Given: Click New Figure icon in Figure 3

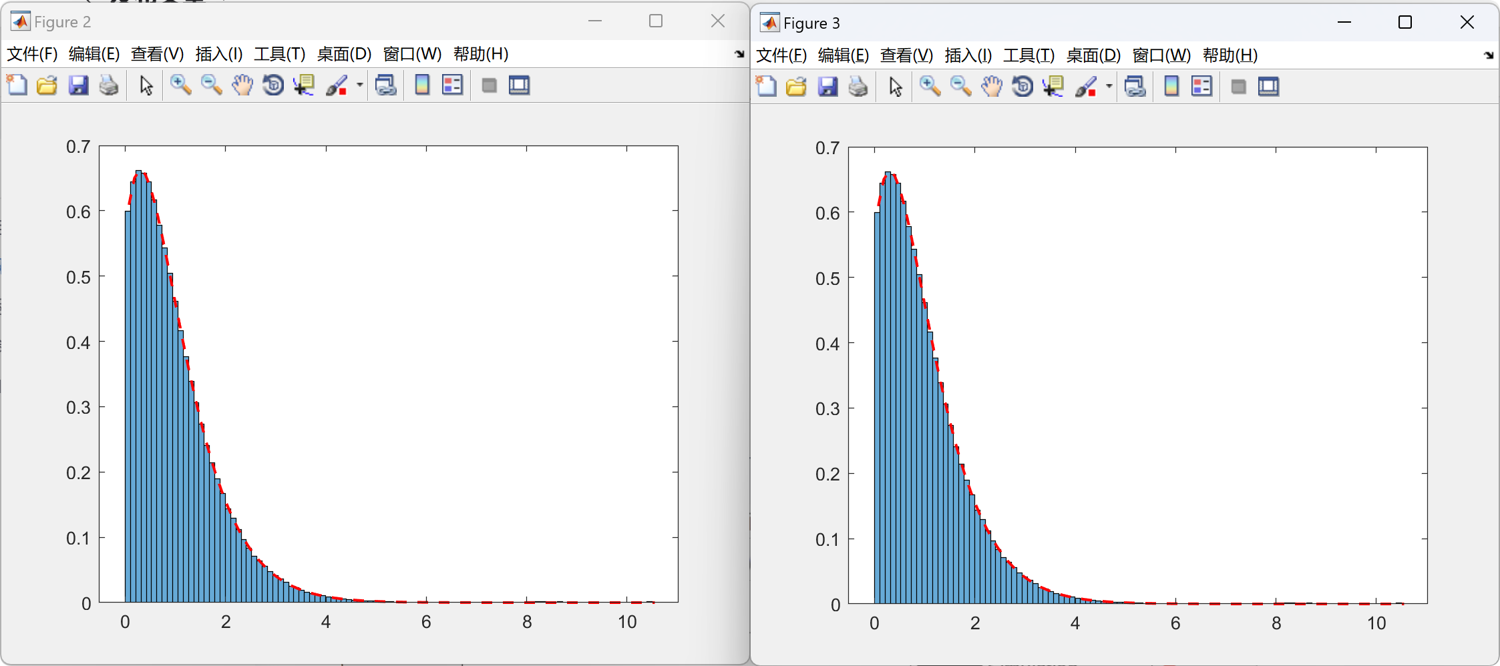Looking at the screenshot, I should pyautogui.click(x=767, y=87).
